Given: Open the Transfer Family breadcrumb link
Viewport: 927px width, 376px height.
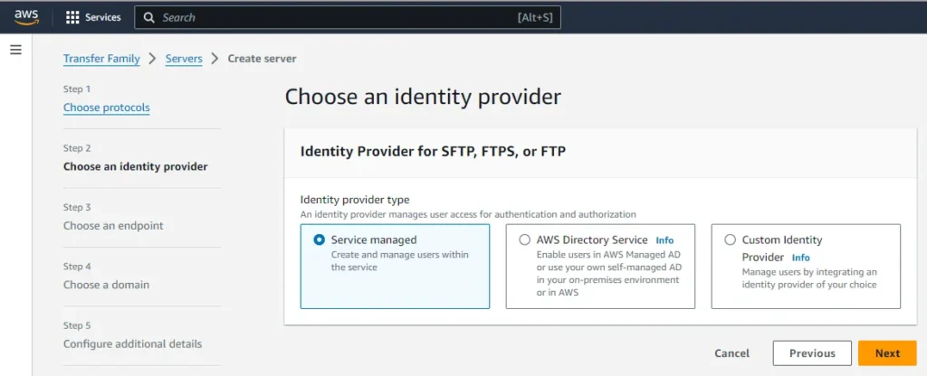Looking at the screenshot, I should 101,59.
